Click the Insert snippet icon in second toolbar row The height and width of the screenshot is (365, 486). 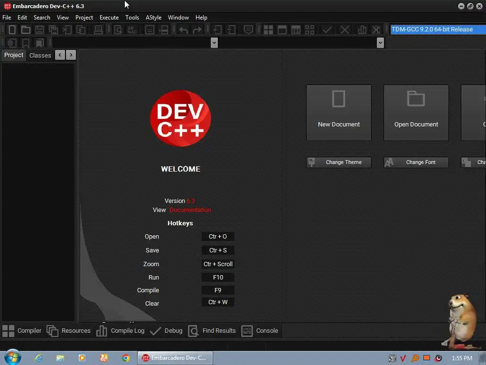(12, 43)
